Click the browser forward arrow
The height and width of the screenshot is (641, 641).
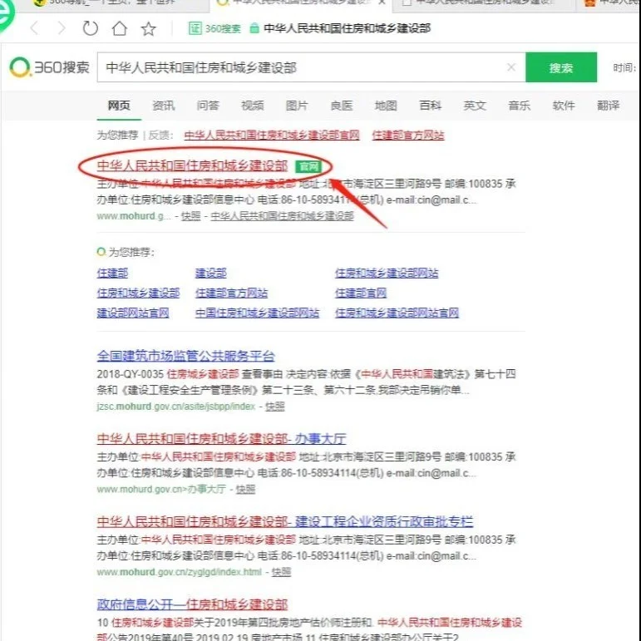(x=62, y=28)
